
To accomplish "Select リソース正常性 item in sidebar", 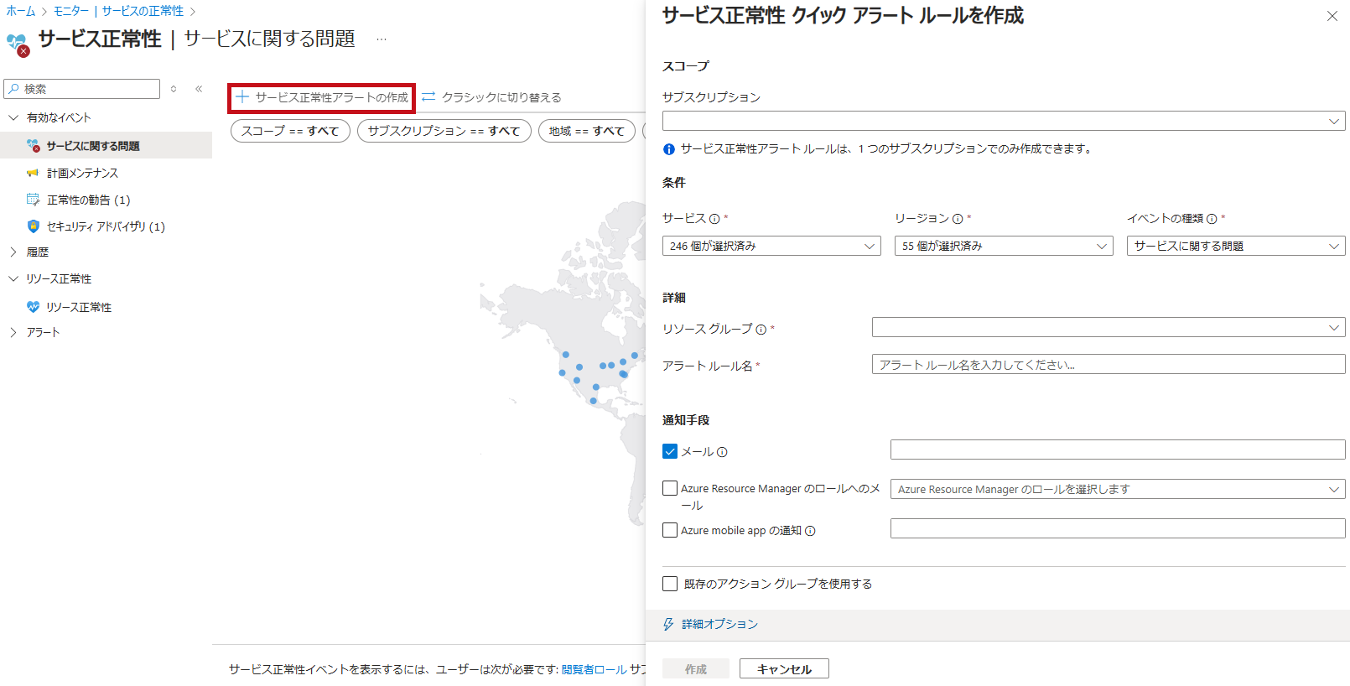I will tap(106, 307).
